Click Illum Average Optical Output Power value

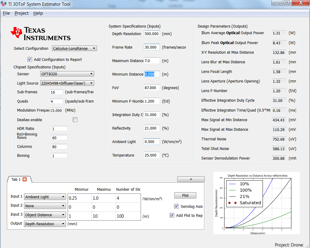point(279,33)
